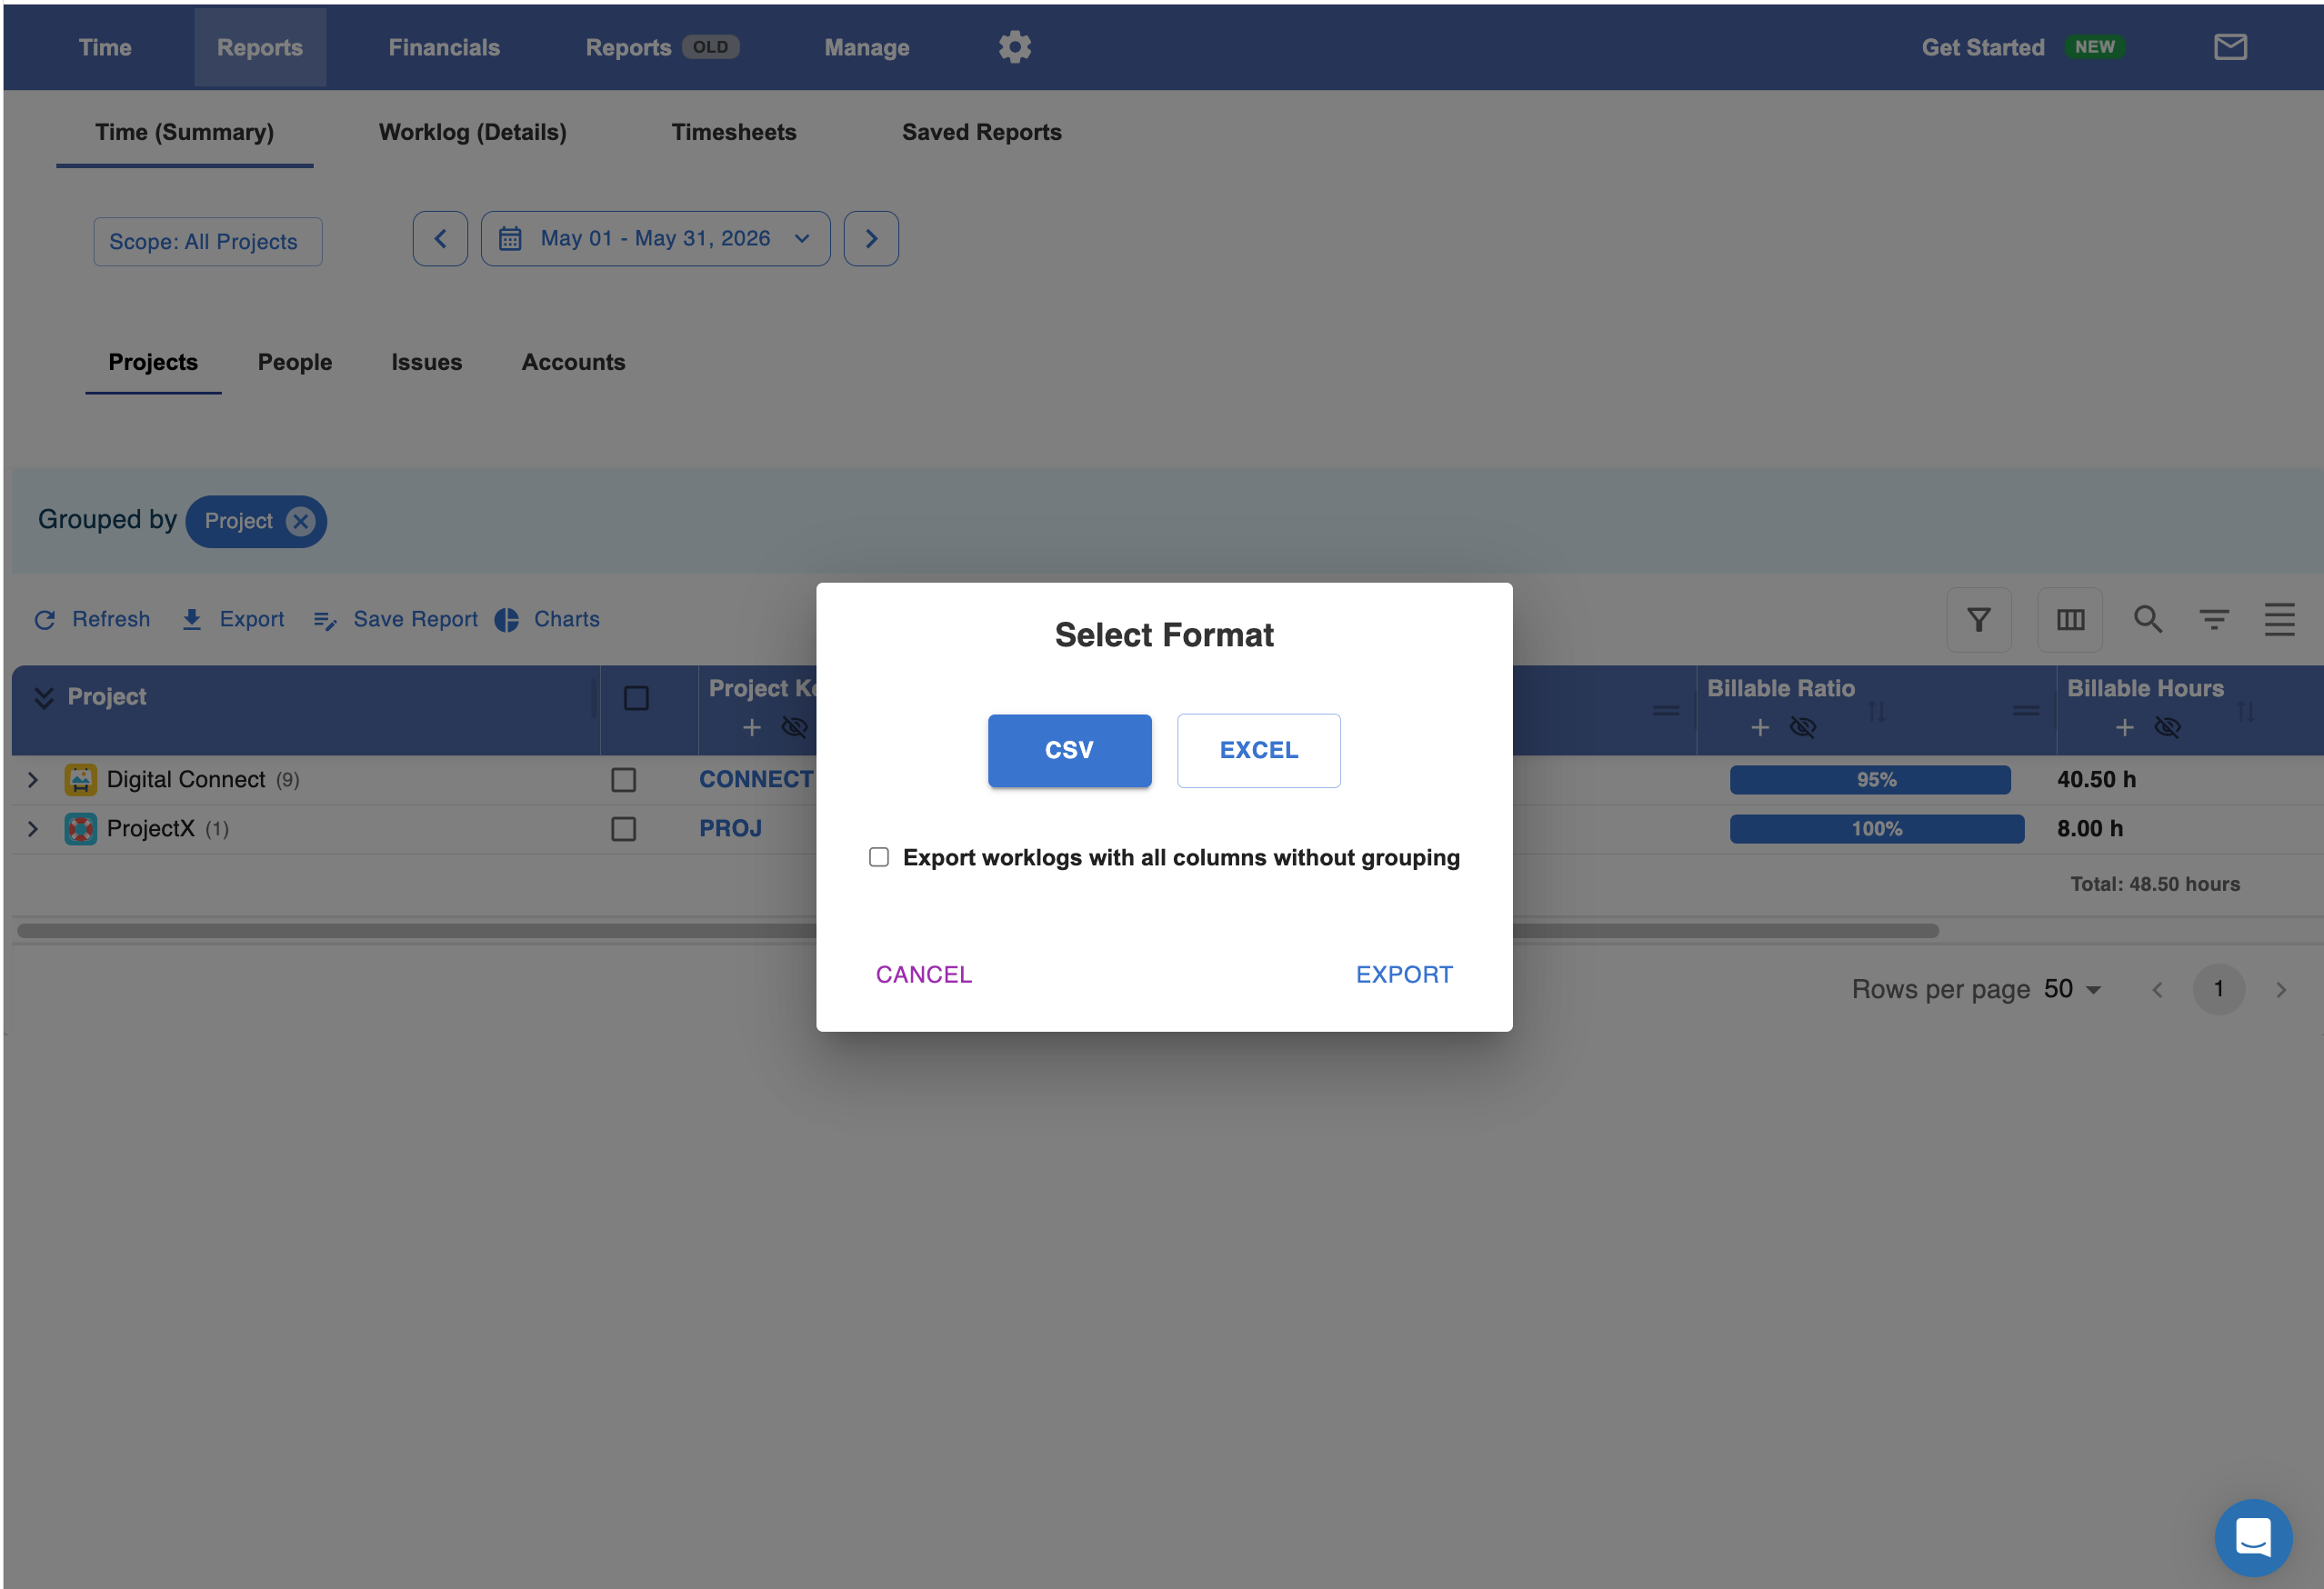Image resolution: width=2324 pixels, height=1589 pixels.
Task: Add column after Billable Hours with plus
Action: [2124, 727]
